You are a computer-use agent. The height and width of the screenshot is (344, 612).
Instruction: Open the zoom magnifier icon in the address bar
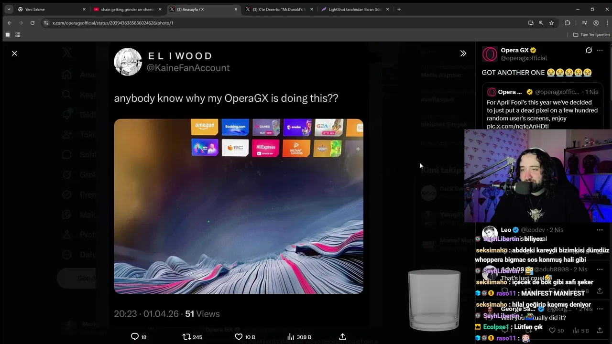tap(541, 23)
